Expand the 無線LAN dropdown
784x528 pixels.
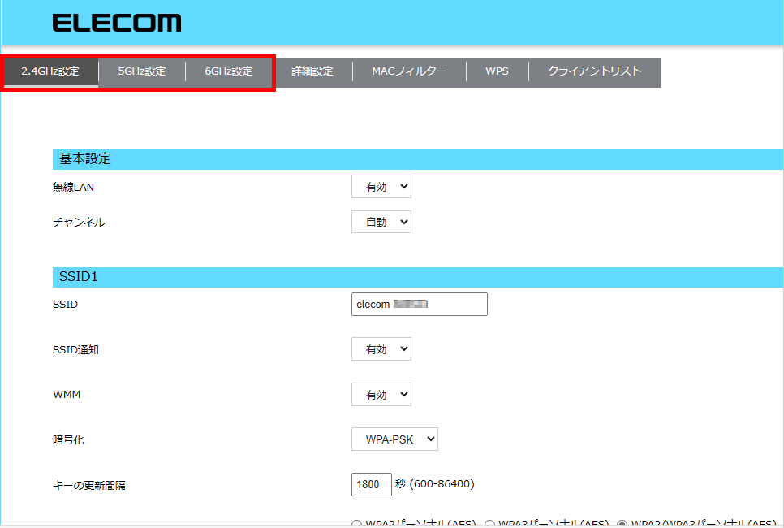[x=381, y=187]
